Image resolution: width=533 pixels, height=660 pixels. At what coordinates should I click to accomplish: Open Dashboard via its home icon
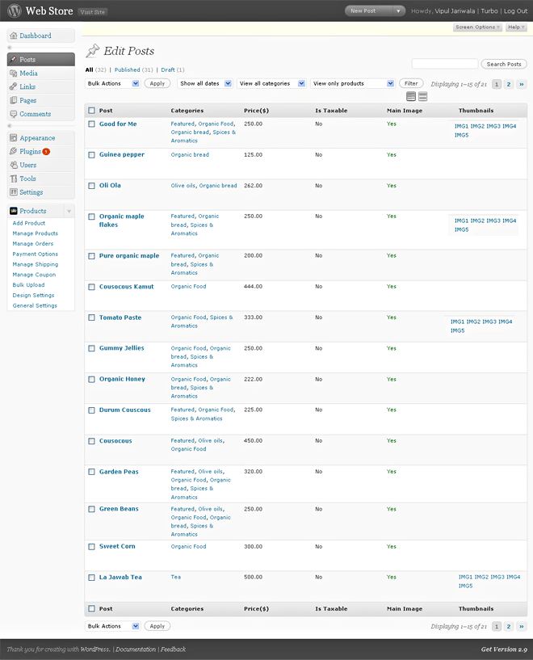tap(14, 36)
